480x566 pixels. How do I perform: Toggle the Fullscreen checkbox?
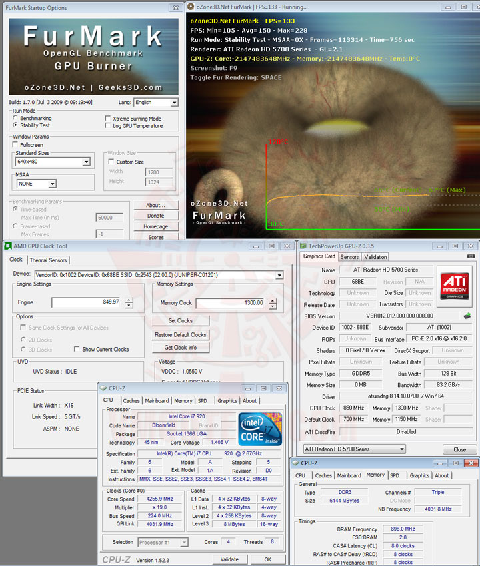(x=15, y=144)
